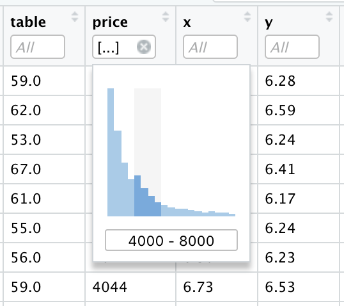The width and height of the screenshot is (344, 306).
Task: Sort by the table column arrows
Action: (75, 17)
